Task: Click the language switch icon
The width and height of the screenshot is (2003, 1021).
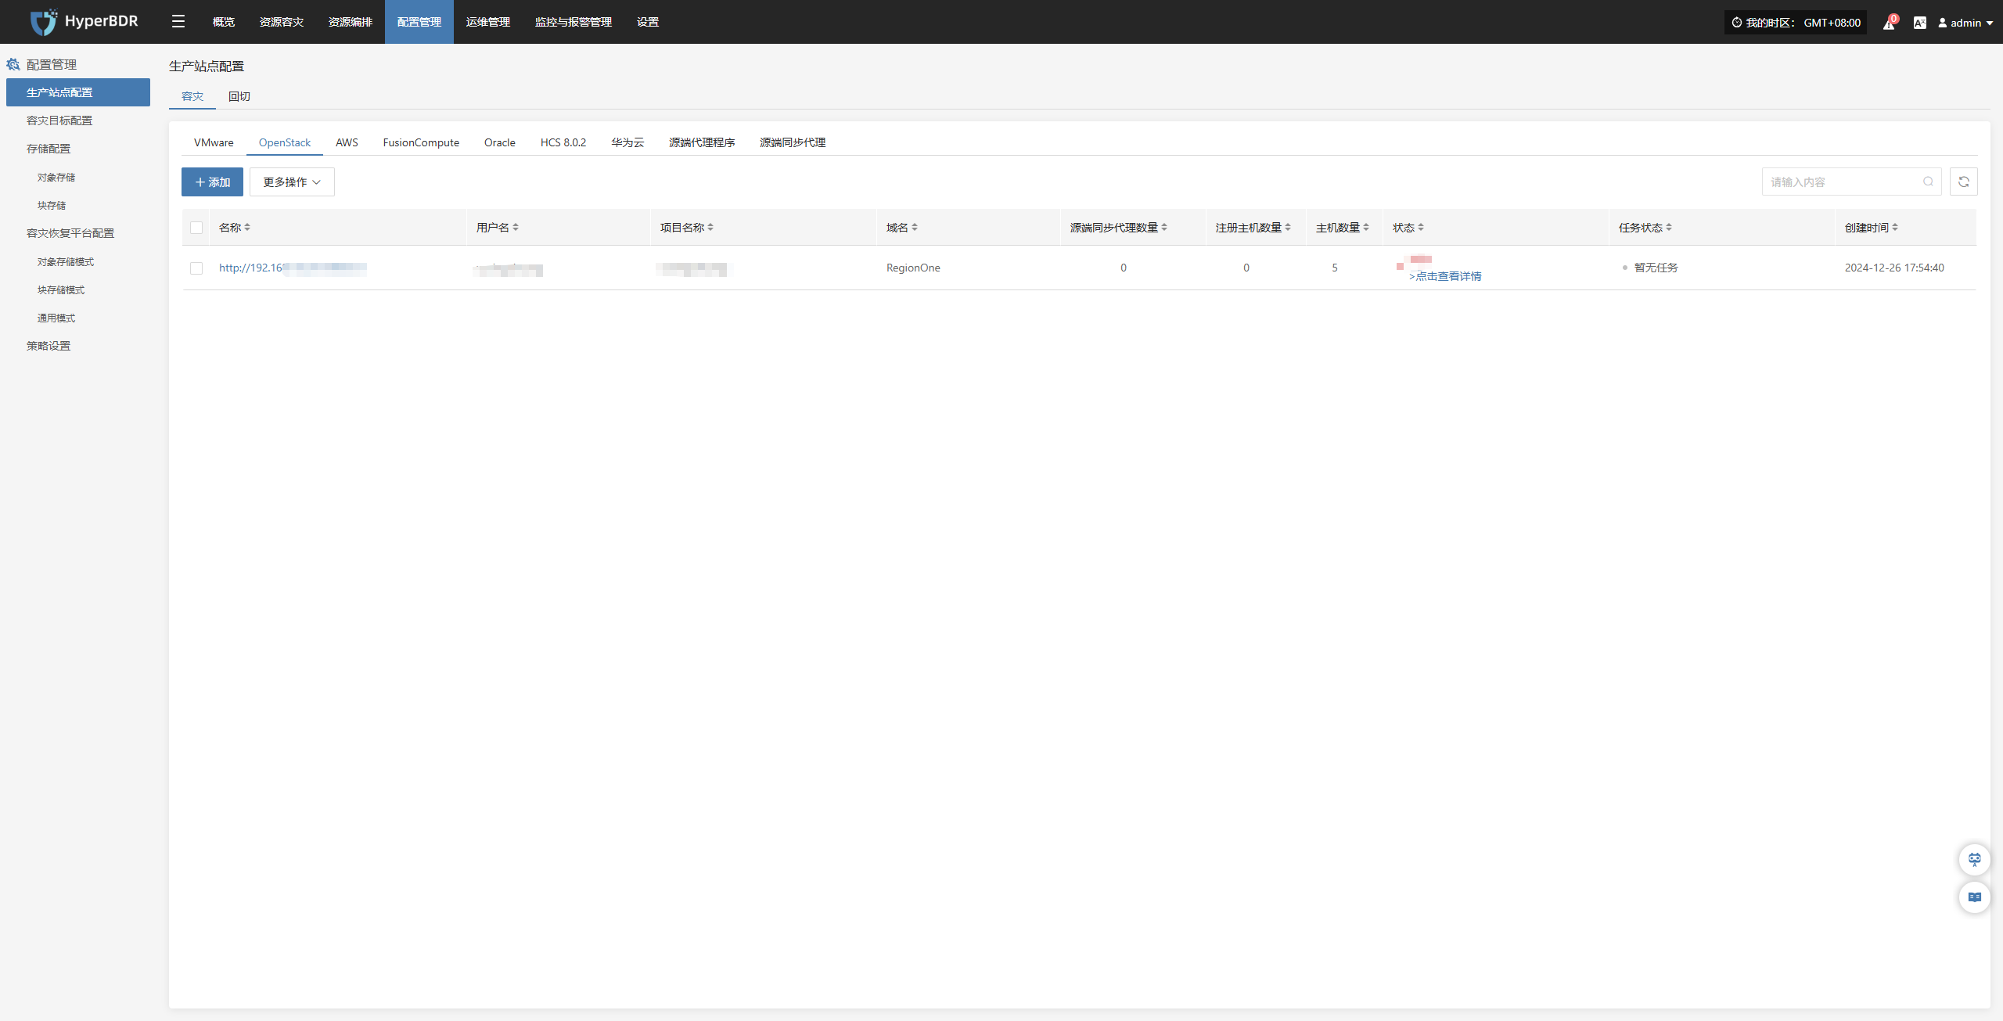Action: [x=1919, y=23]
